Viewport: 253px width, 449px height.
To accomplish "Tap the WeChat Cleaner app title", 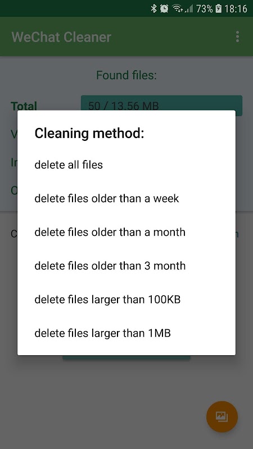I will tap(61, 37).
